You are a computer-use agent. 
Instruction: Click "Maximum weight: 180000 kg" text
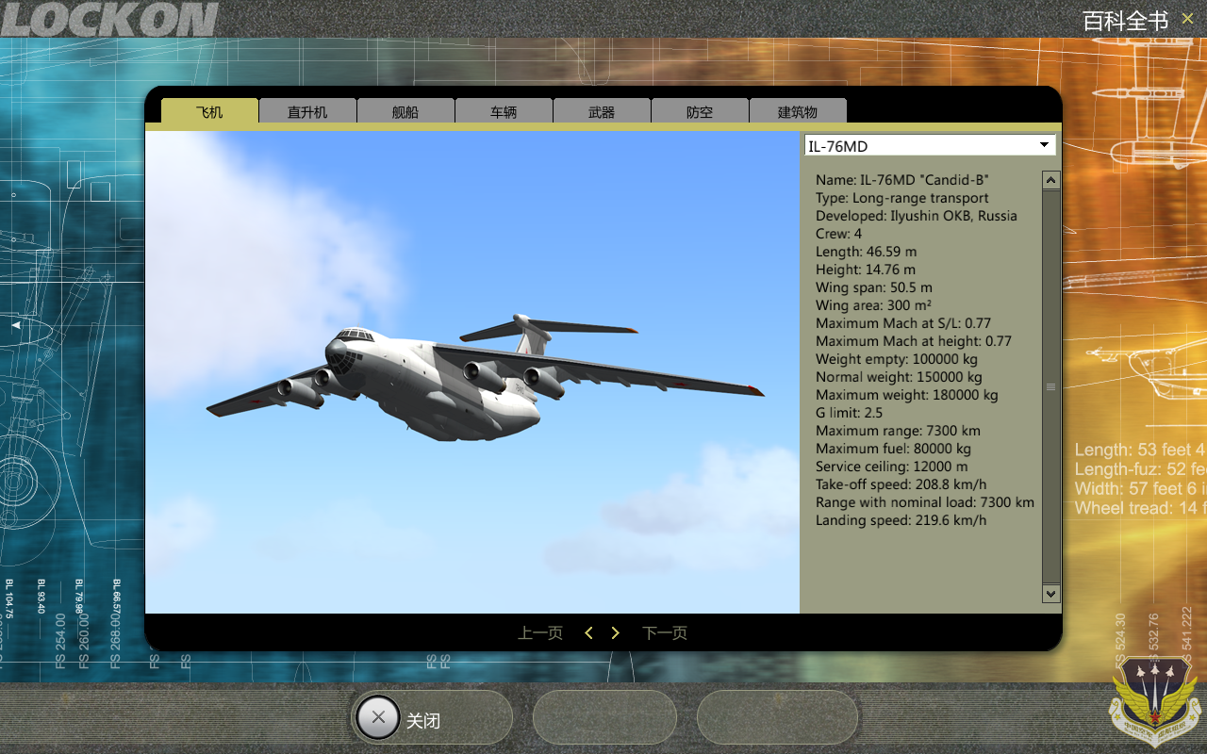coord(907,395)
